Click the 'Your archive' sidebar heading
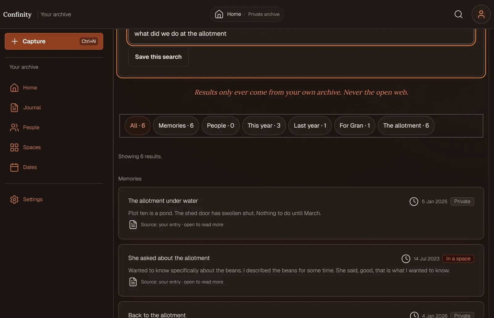This screenshot has width=494, height=318. 24,67
